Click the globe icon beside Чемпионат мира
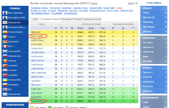This screenshot has width=169, height=108. click(x=5, y=27)
